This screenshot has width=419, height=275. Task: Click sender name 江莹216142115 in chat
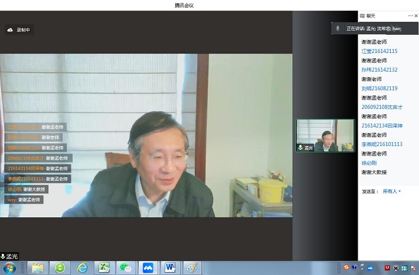(379, 51)
